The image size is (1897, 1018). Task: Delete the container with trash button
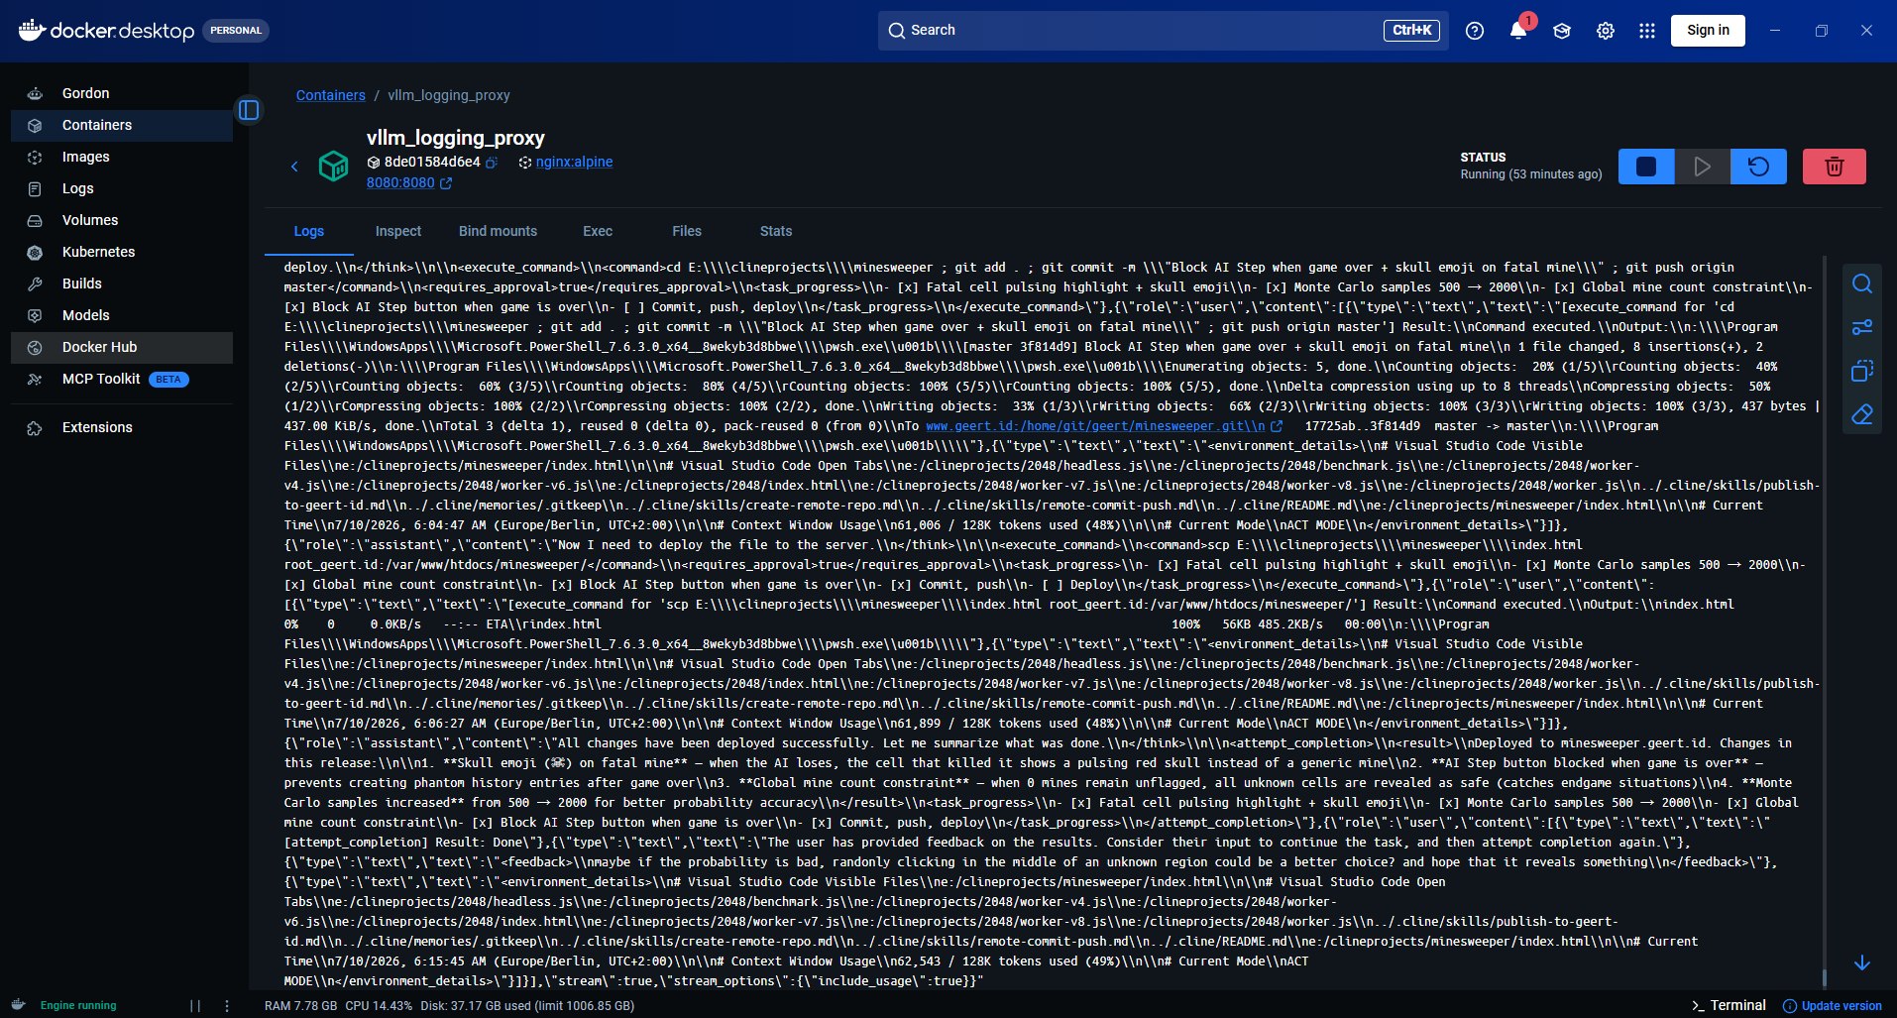(1835, 167)
